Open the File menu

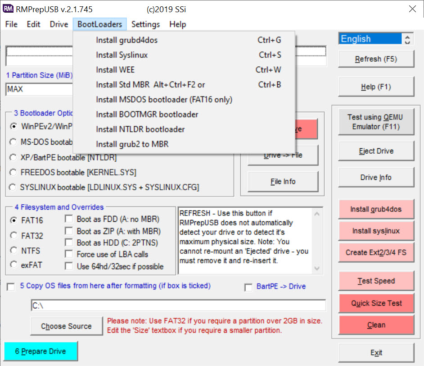coord(11,24)
